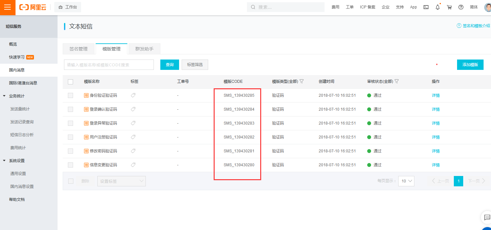Open the Cloud Shell terminal icon
Viewport: 491px width, 230px height.
[x=426, y=7]
